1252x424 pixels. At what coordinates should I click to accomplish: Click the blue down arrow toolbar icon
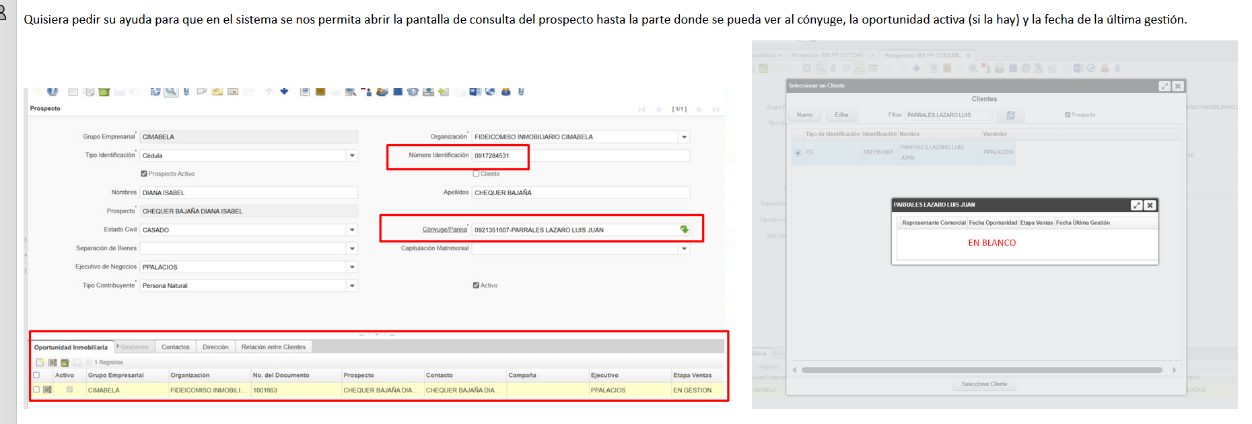(284, 92)
